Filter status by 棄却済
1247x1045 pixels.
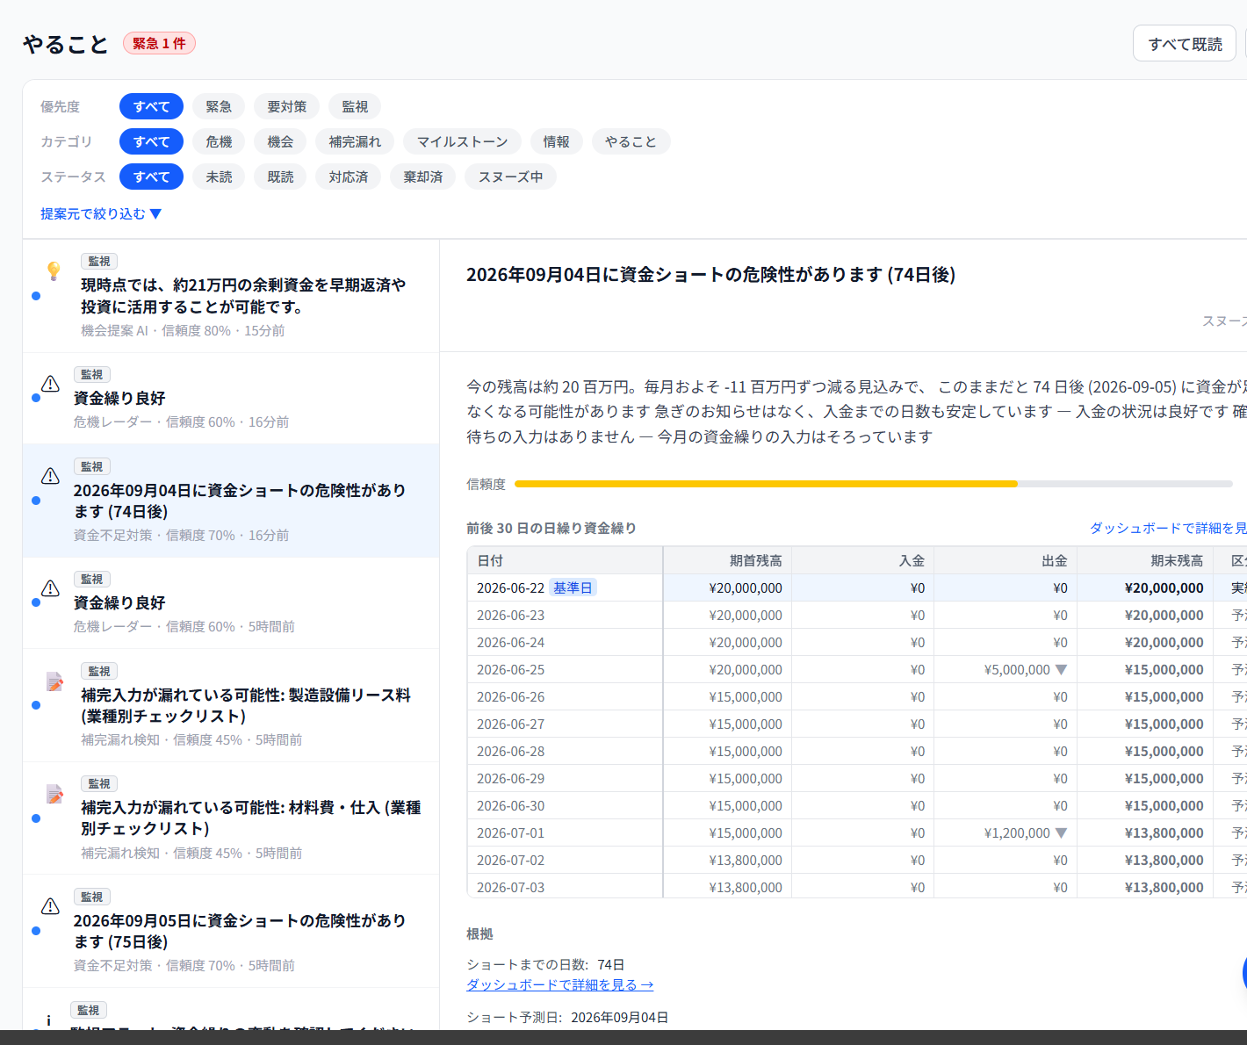point(422,177)
